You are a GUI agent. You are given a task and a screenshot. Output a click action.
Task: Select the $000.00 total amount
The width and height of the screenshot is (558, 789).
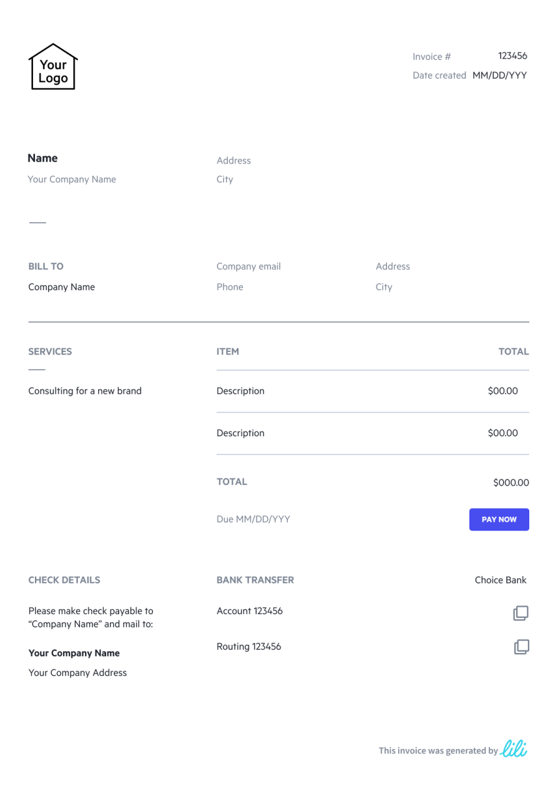(x=511, y=483)
